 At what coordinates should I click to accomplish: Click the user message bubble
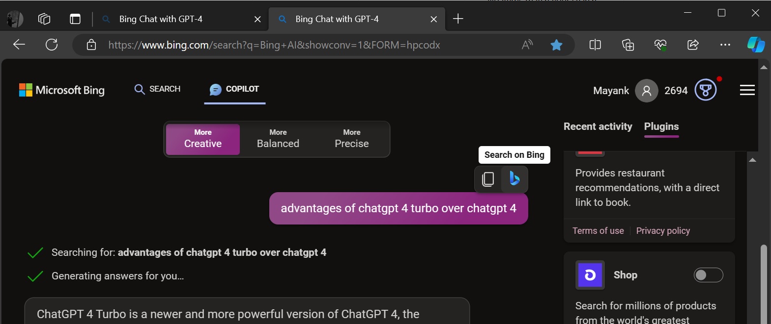point(399,208)
